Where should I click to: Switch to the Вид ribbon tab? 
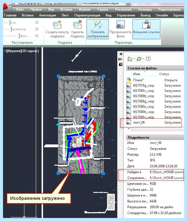[x=108, y=15]
